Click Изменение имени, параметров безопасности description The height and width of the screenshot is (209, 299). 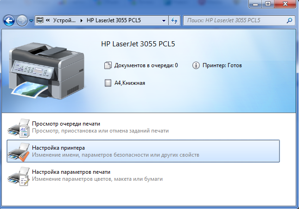(115, 155)
